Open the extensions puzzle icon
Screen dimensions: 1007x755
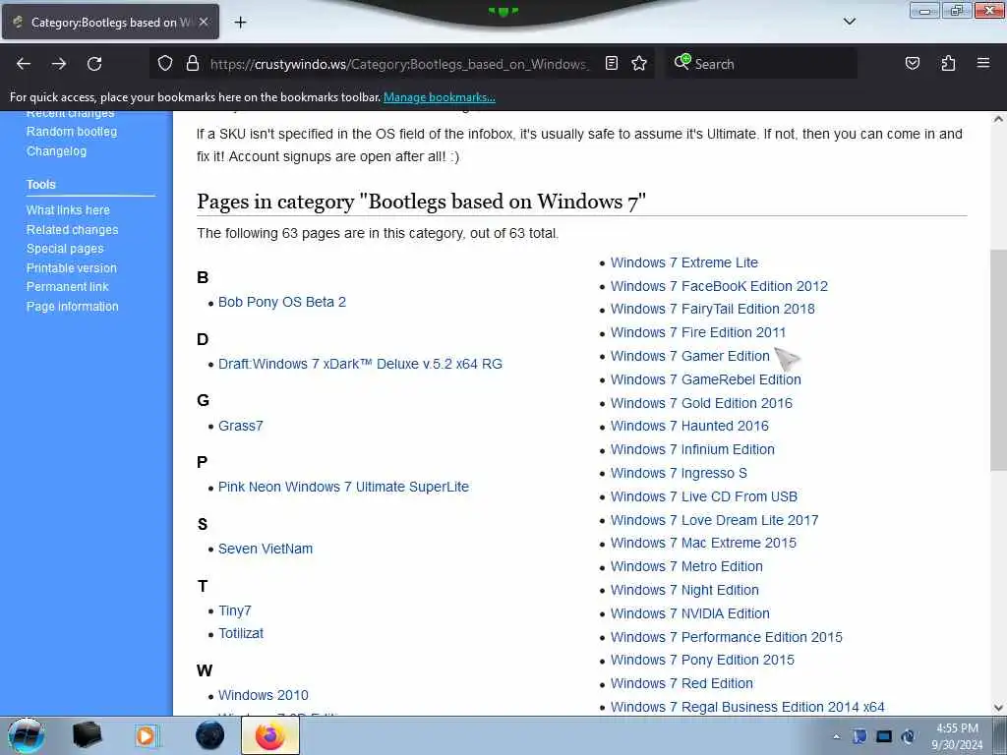(x=948, y=64)
